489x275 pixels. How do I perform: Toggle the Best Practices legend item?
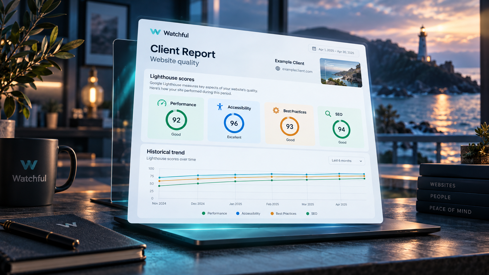283,214
